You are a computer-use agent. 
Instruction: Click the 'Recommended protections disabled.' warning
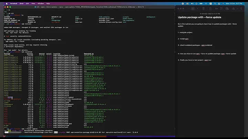tap(39, 131)
